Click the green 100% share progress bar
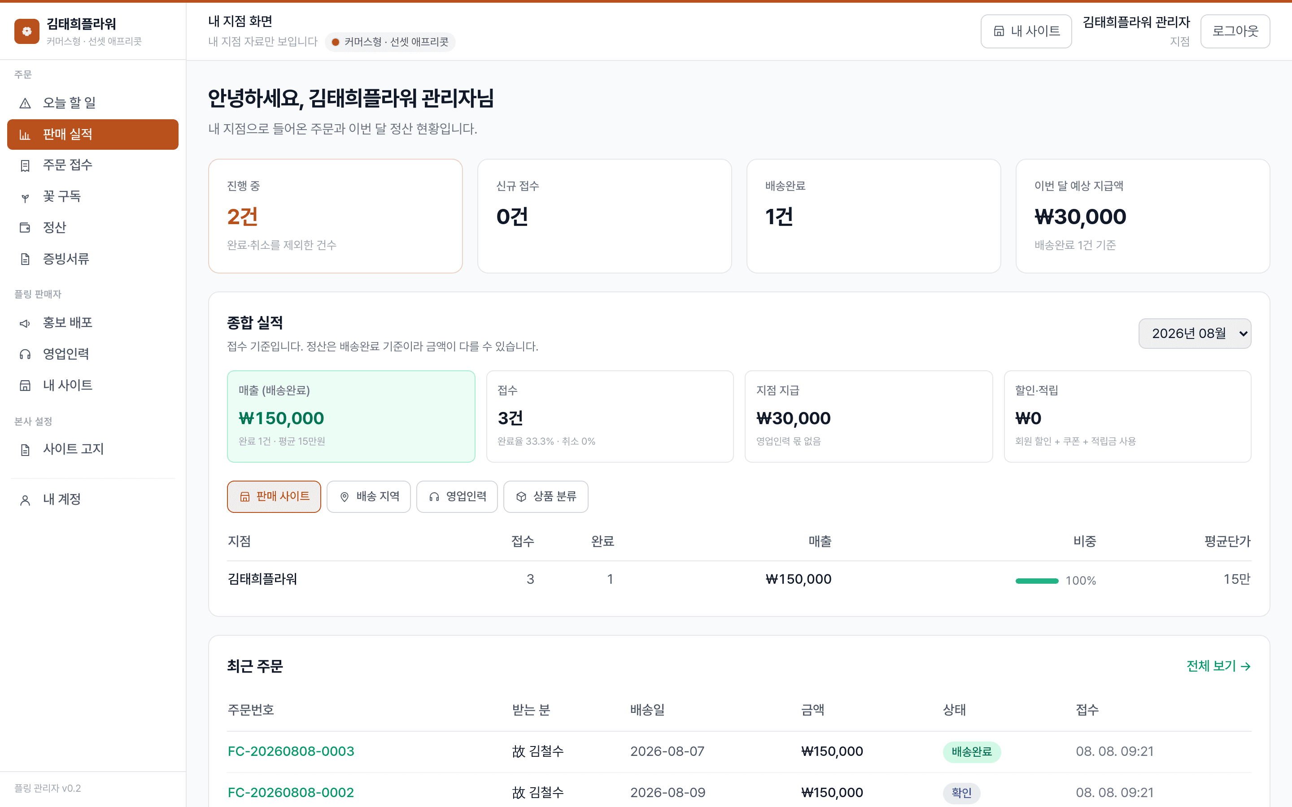The width and height of the screenshot is (1292, 807). (1037, 581)
